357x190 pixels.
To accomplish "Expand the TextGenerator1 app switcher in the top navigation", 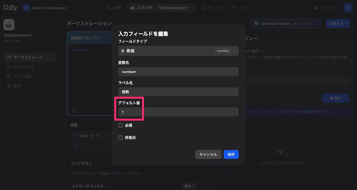I will point(175,8).
